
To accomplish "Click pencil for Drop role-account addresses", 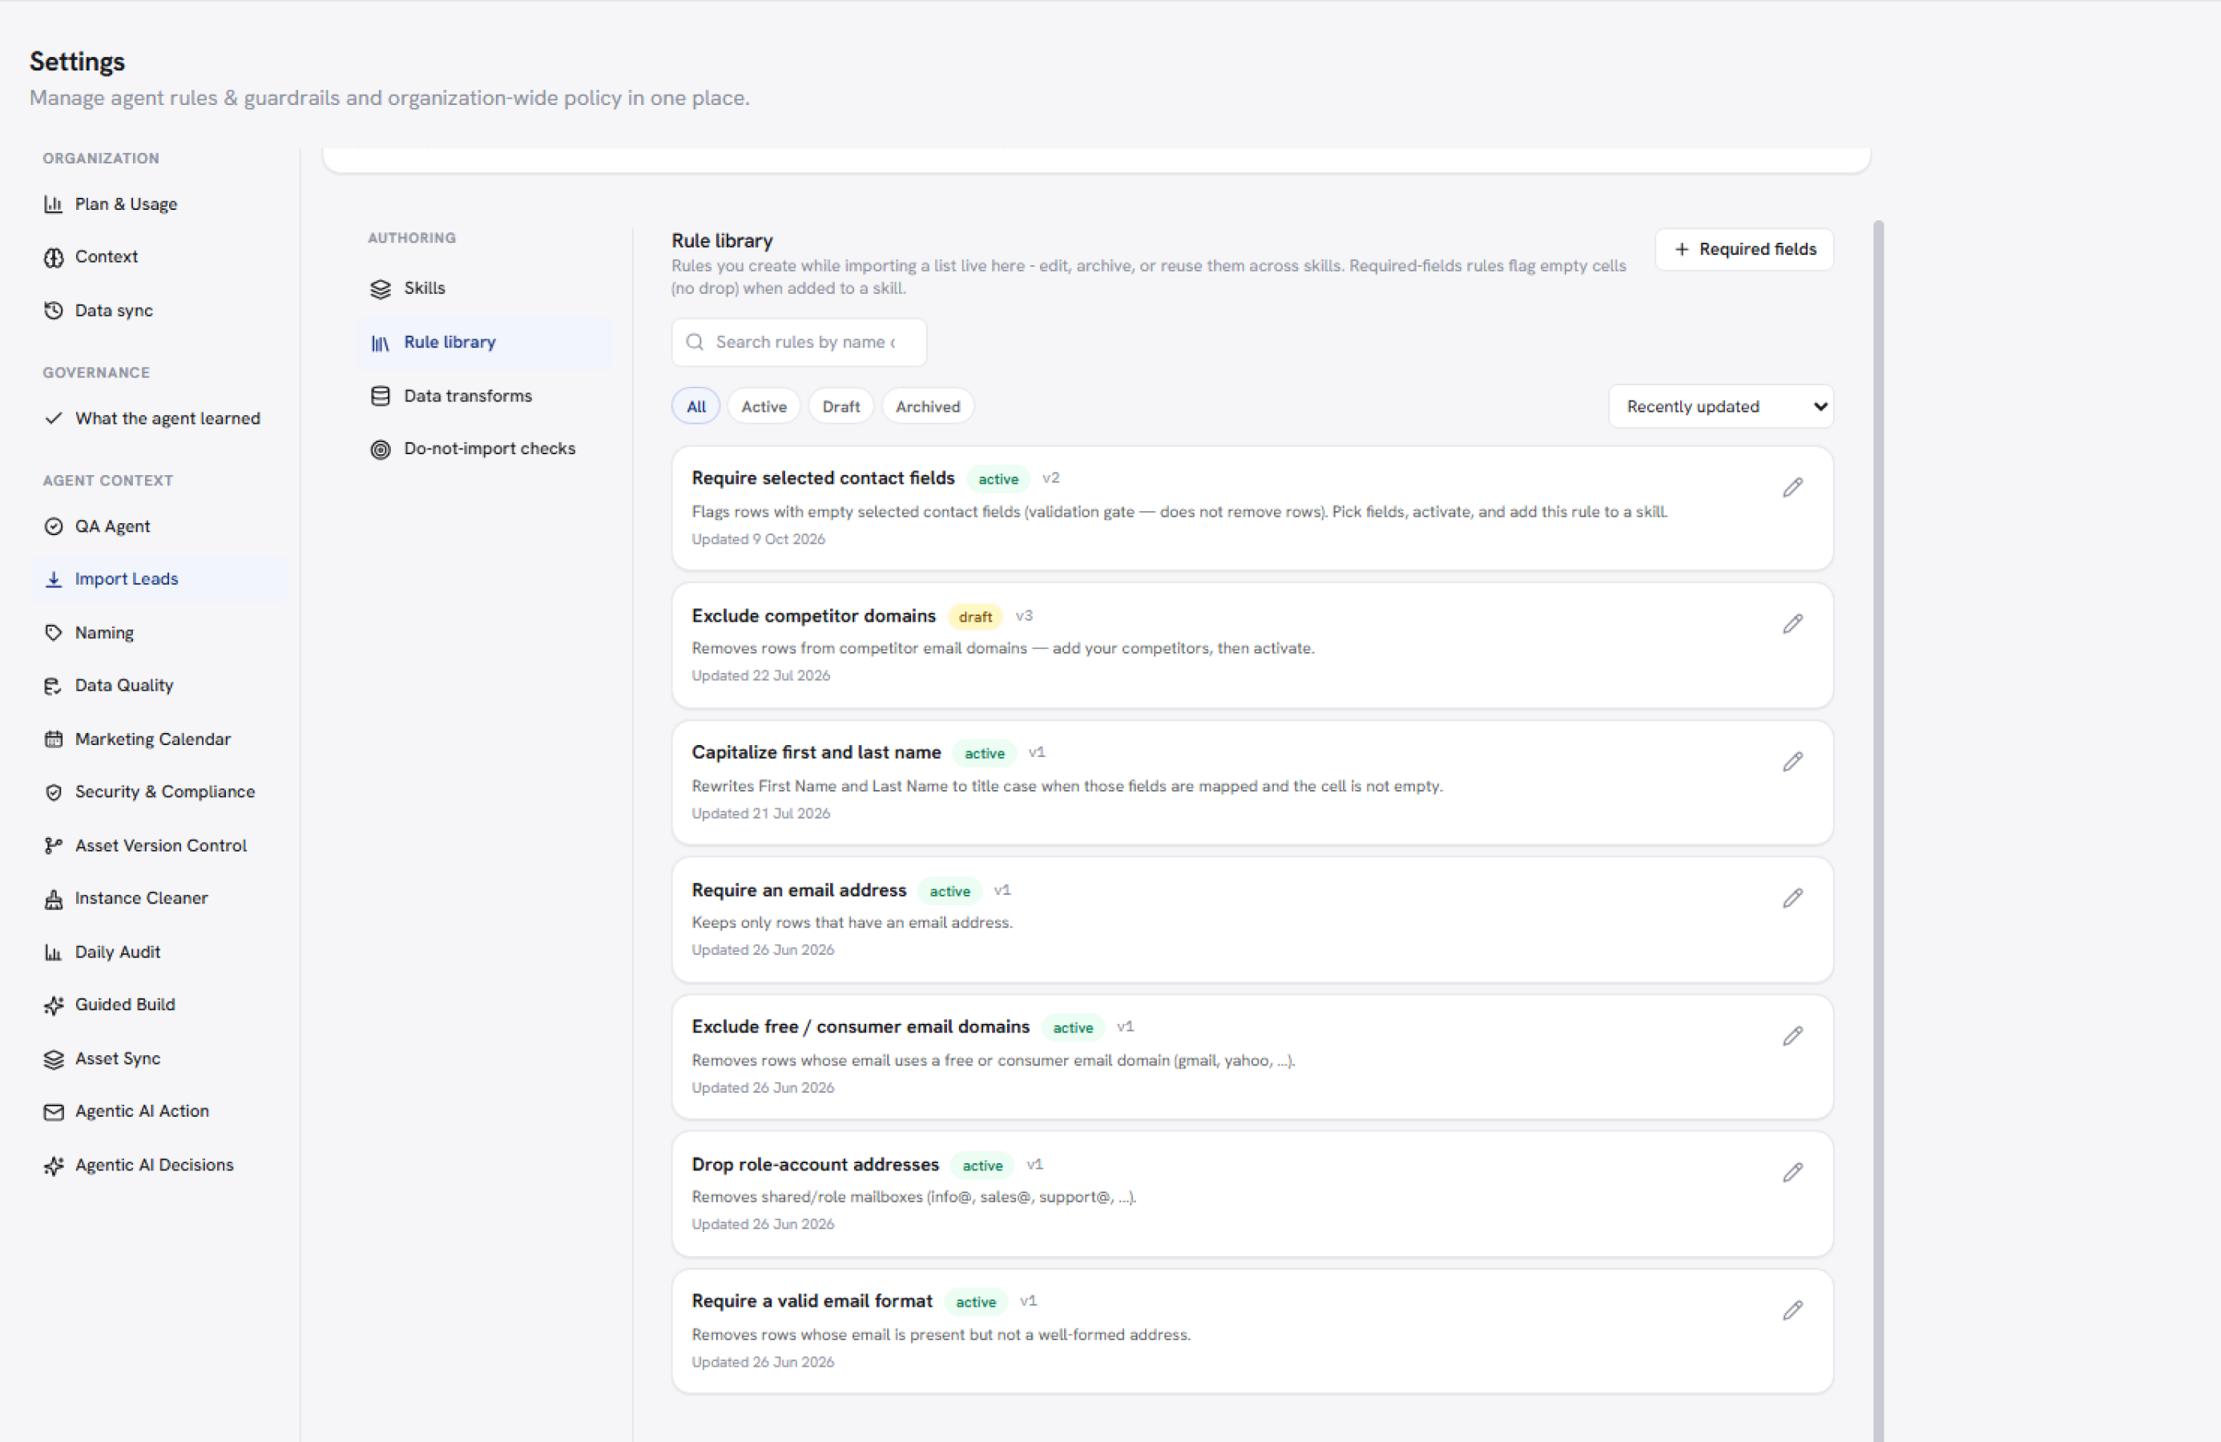I will 1792,1172.
